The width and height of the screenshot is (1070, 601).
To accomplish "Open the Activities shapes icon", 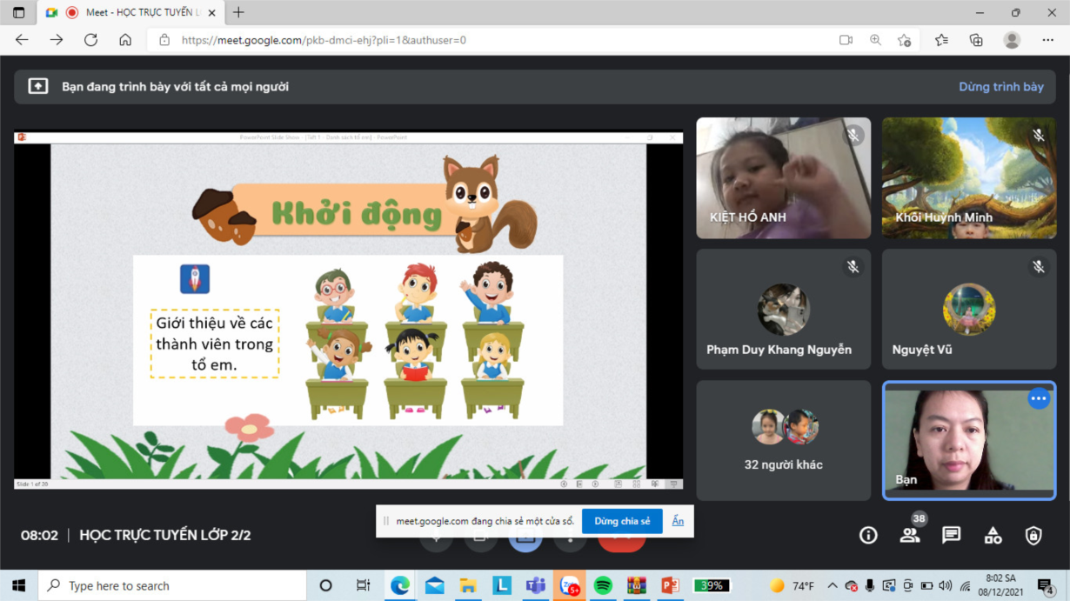I will coord(993,536).
